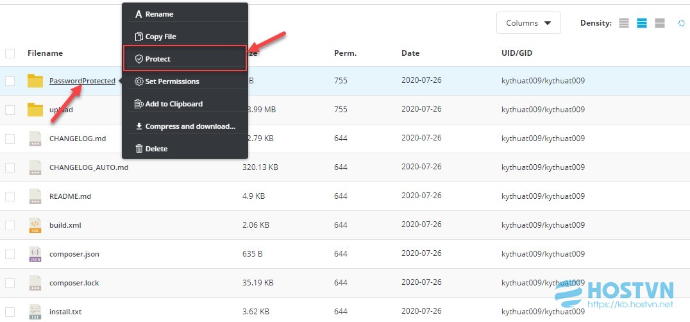Click the README.md file icon
Image resolution: width=690 pixels, height=322 pixels.
point(35,196)
